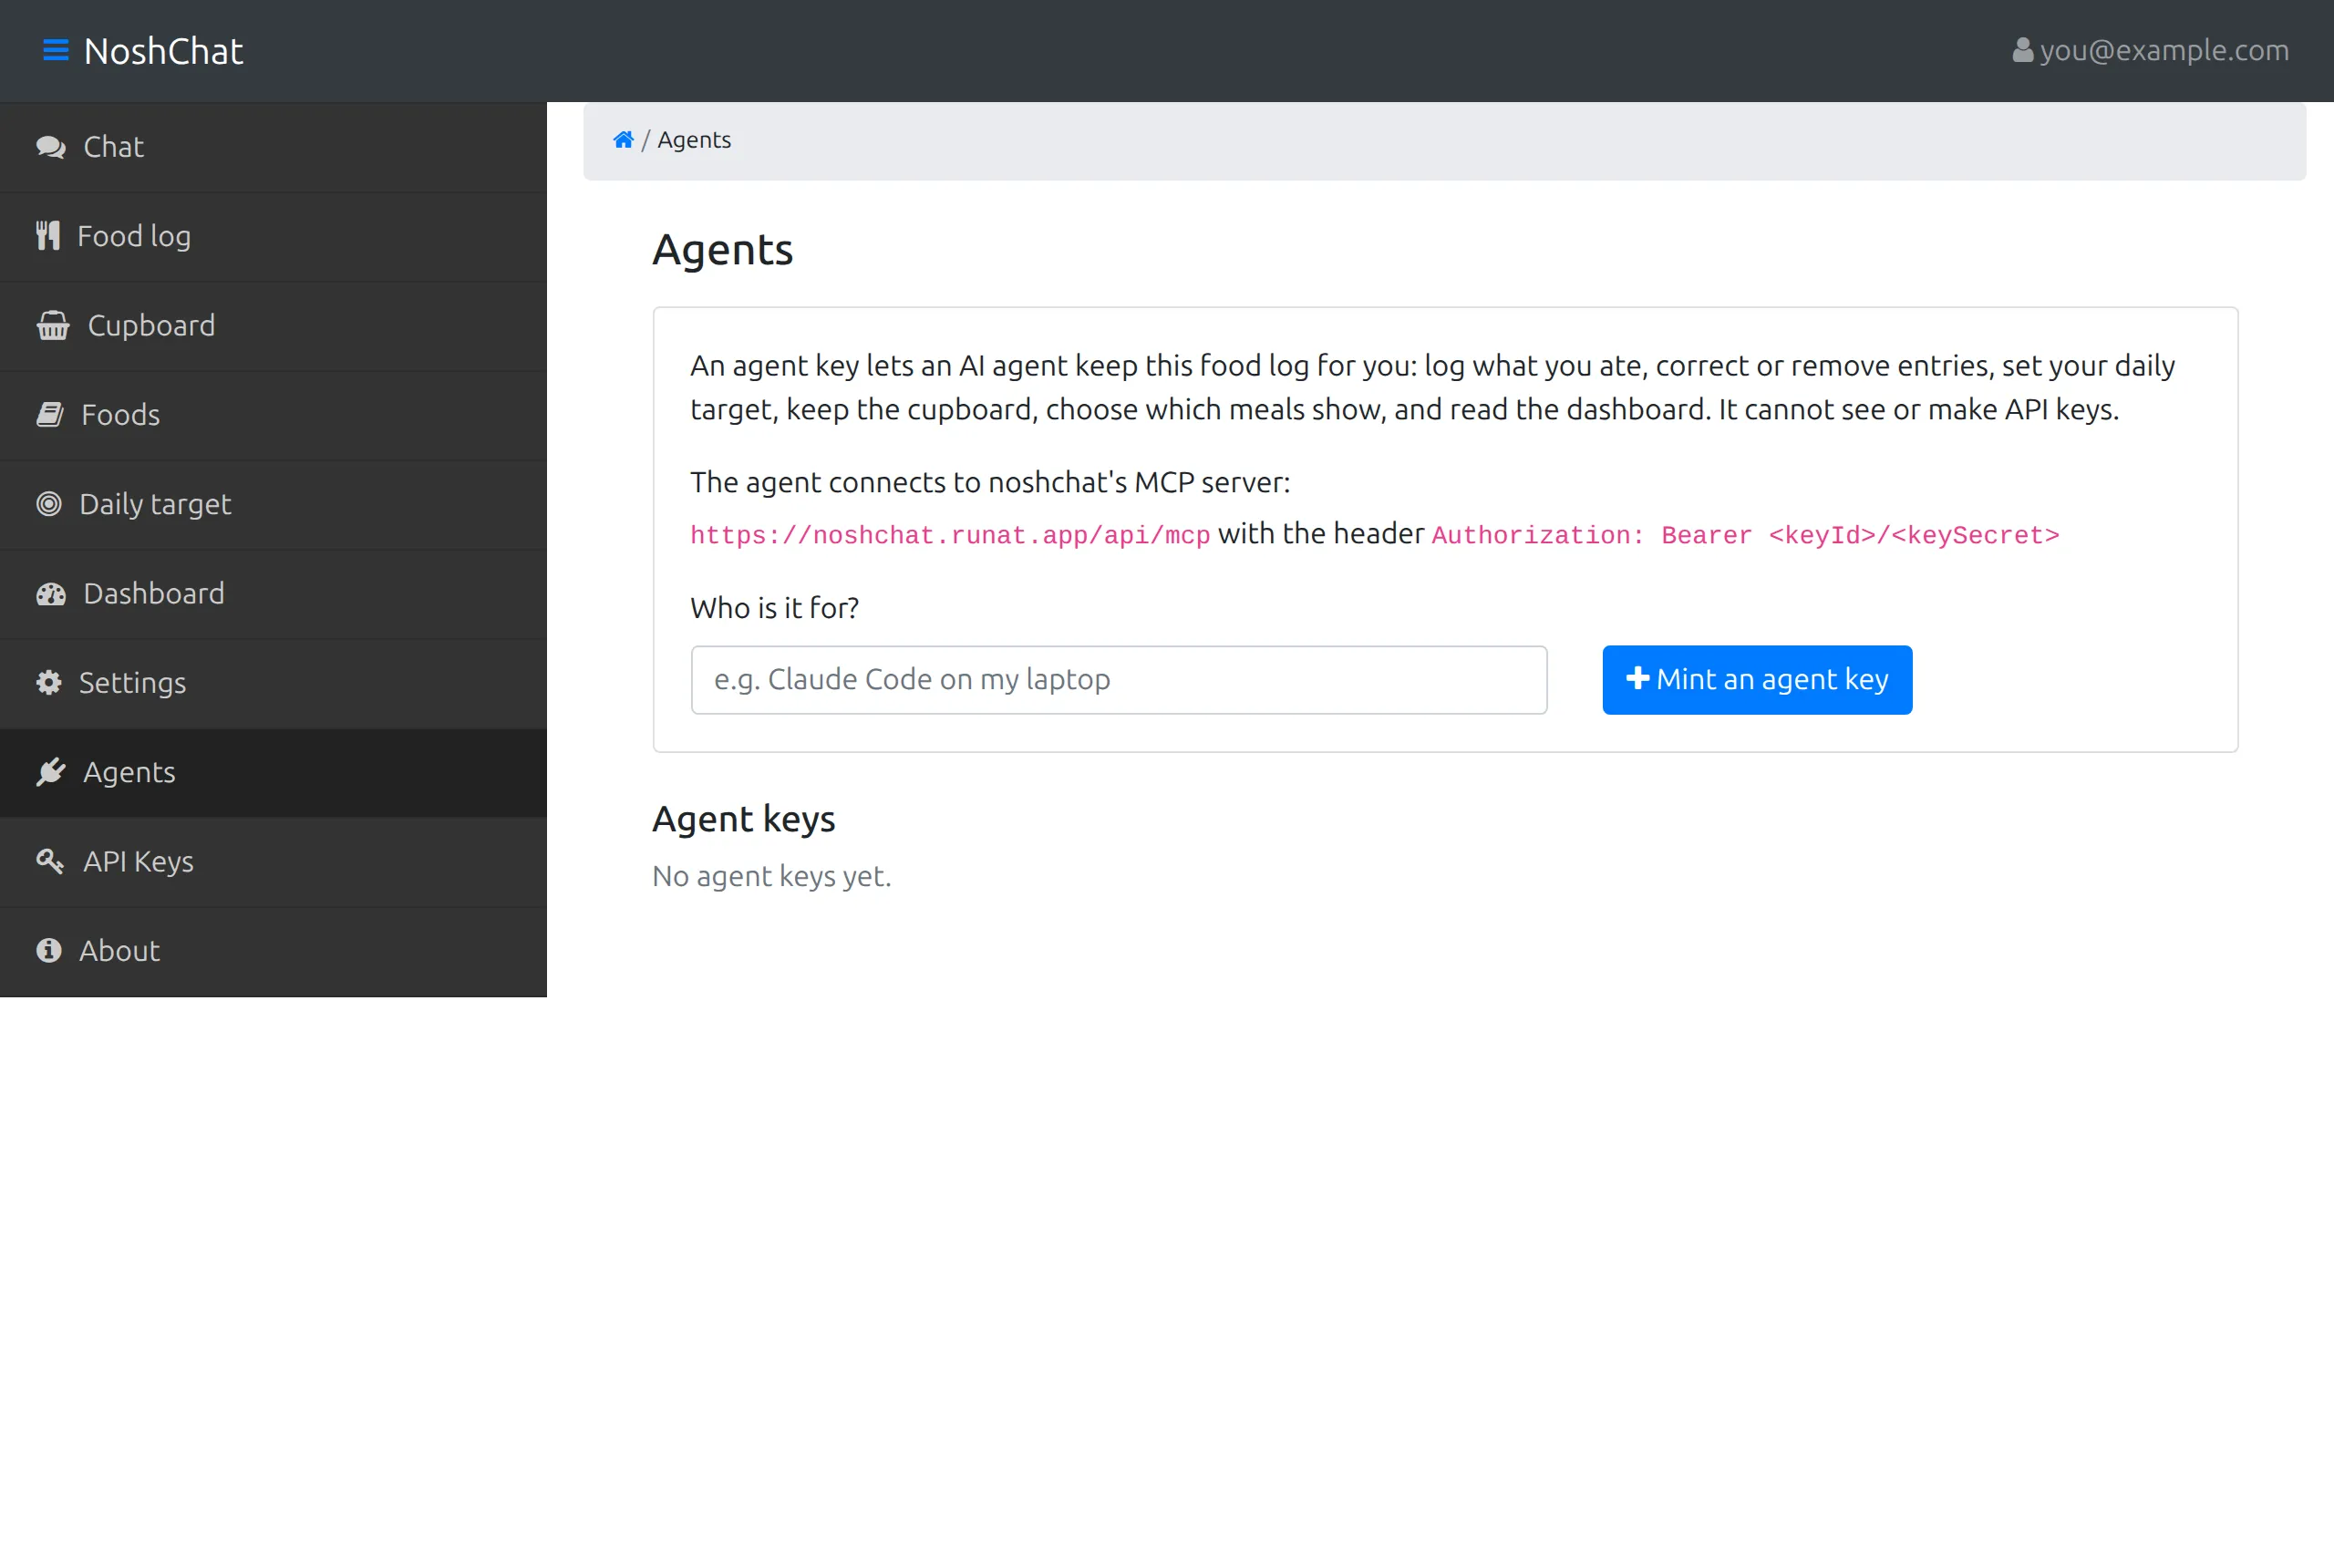The image size is (2334, 1568).
Task: Click the 'No agent keys yet.' text
Action: coord(772,876)
